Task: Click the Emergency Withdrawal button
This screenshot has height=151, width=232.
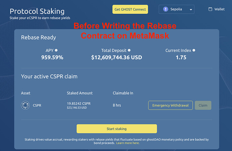Action: point(170,105)
